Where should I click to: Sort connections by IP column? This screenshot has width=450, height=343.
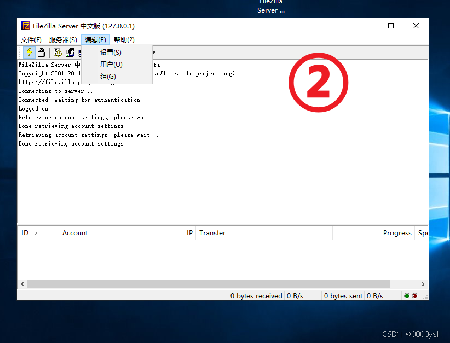tap(168, 233)
